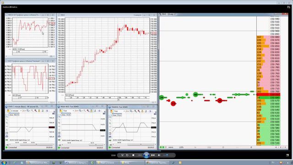Switch to library icon at top right

click(288, 7)
